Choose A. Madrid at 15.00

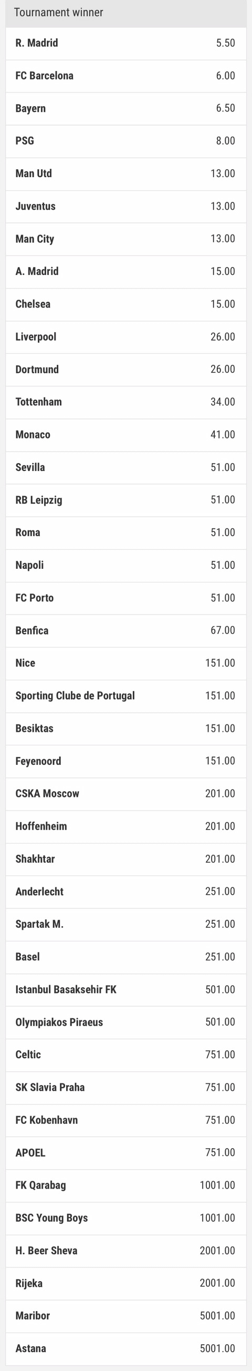[x=126, y=271]
